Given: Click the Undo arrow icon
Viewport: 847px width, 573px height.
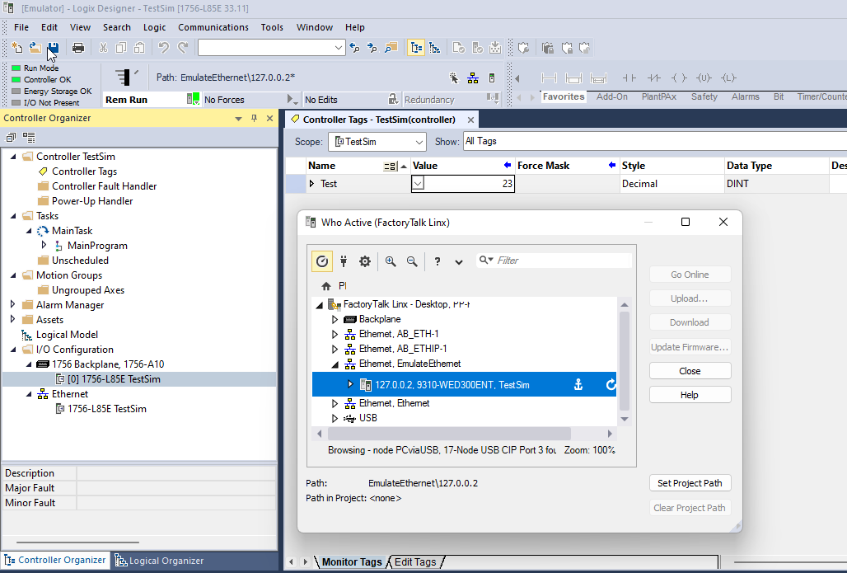Looking at the screenshot, I should coord(164,48).
